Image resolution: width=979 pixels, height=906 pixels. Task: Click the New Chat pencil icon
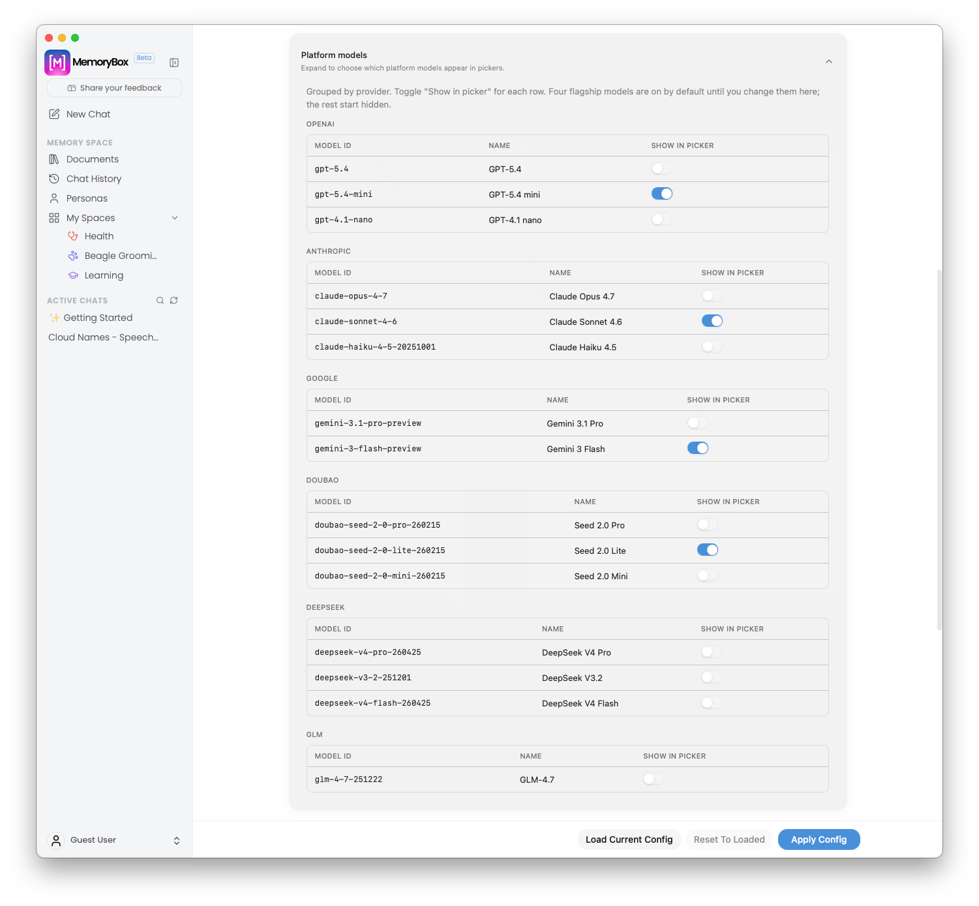[x=54, y=114]
